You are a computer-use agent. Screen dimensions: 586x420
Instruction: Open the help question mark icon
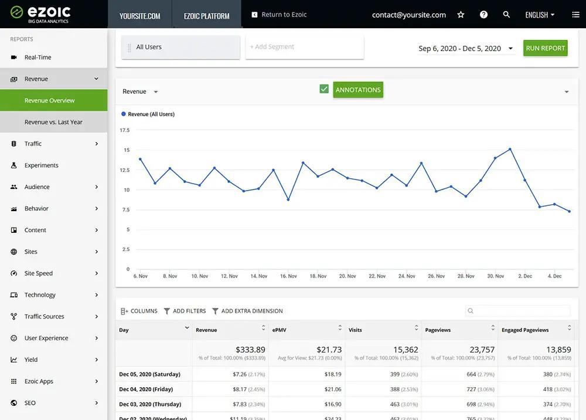click(483, 15)
